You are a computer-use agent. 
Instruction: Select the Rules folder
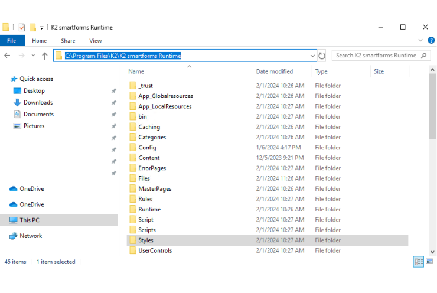[145, 199]
